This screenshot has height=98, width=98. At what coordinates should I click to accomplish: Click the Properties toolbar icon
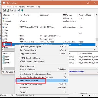[15, 10]
